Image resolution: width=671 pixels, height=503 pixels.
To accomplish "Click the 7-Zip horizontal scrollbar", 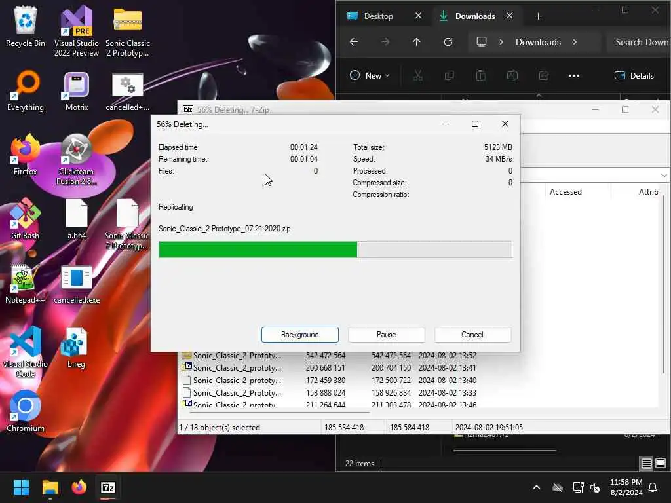I will [x=279, y=413].
